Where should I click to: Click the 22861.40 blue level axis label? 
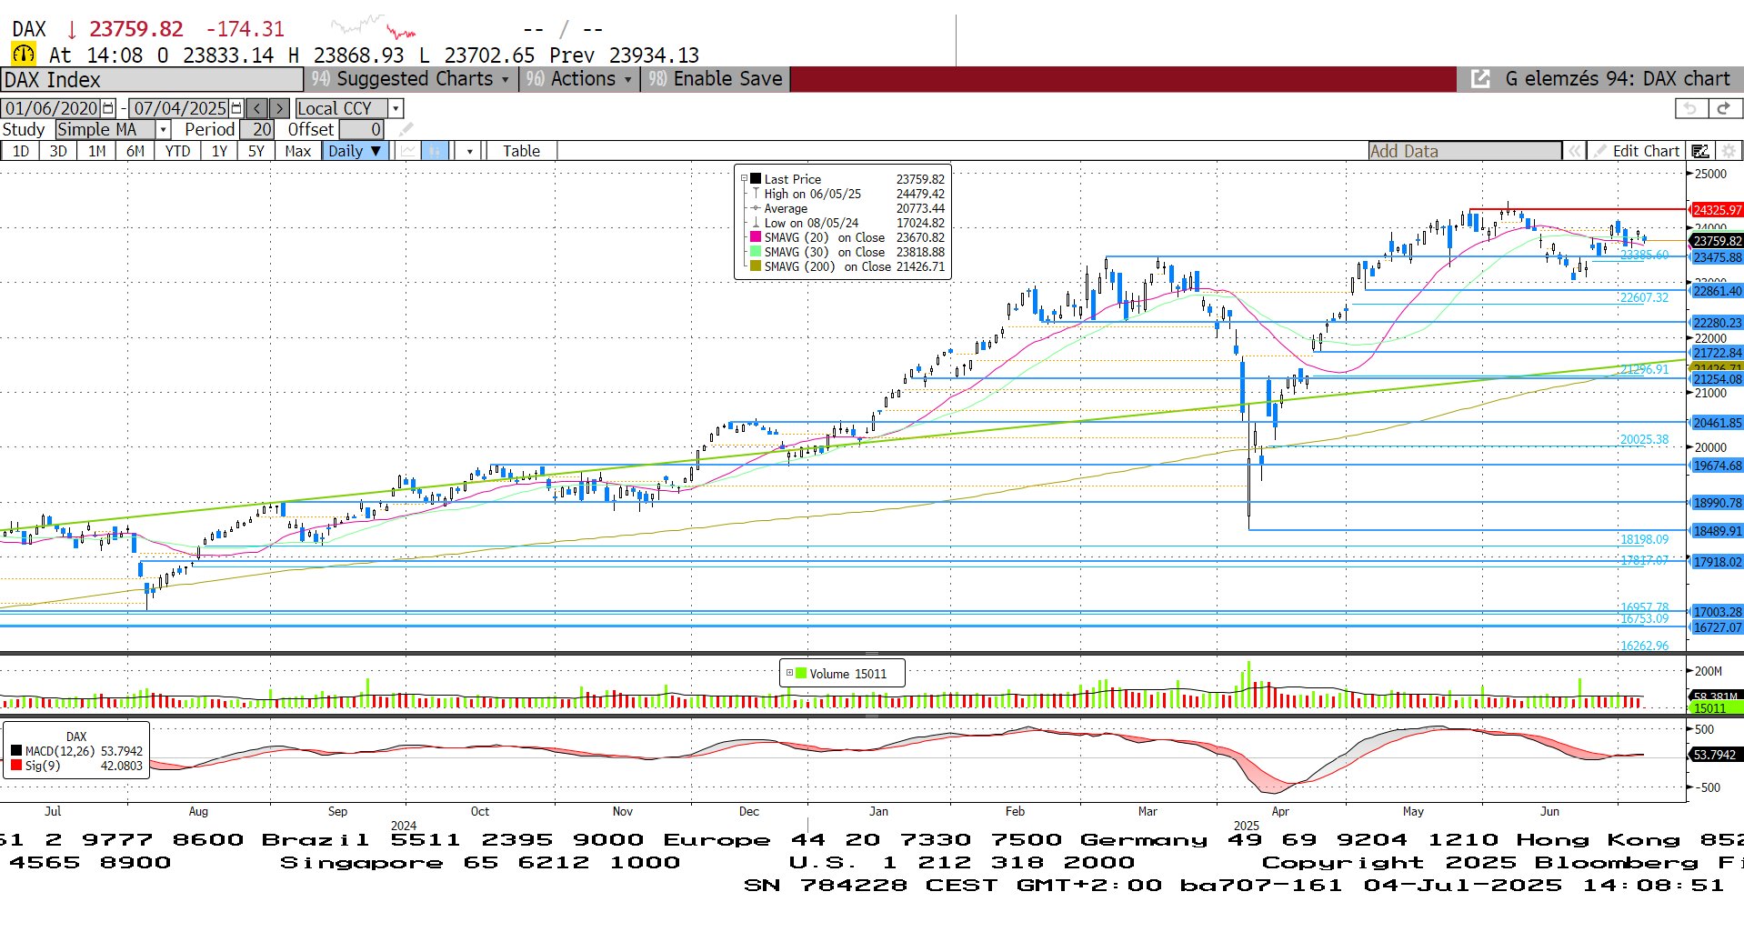[x=1717, y=291]
